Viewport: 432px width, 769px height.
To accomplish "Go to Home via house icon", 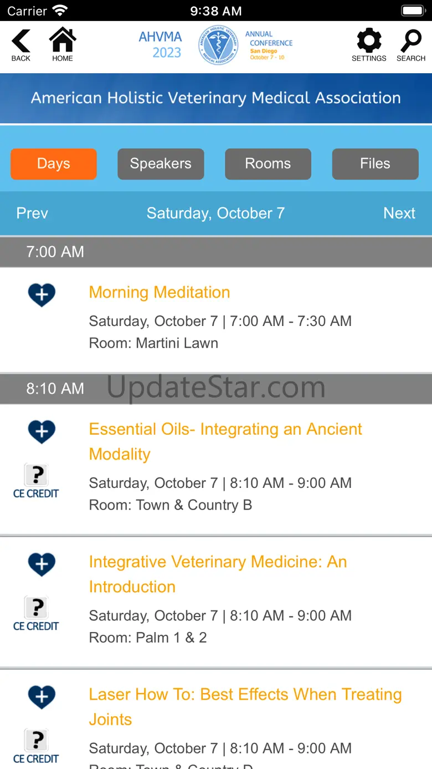I will tap(63, 45).
